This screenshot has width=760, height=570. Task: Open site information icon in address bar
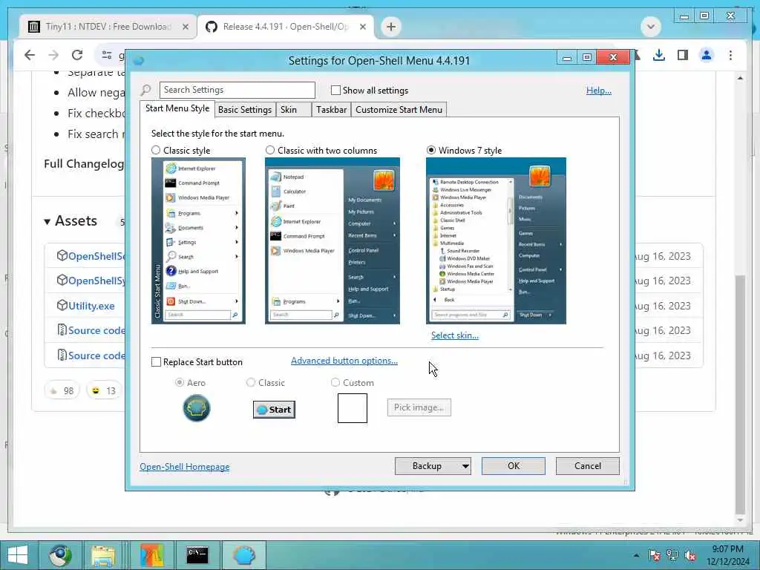[107, 55]
